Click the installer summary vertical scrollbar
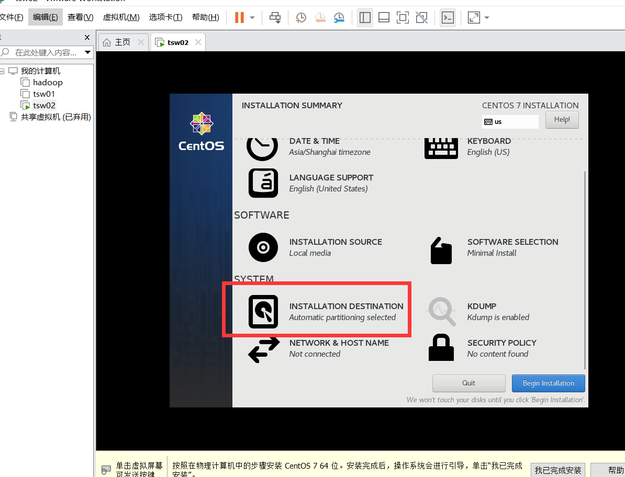 coord(585,271)
